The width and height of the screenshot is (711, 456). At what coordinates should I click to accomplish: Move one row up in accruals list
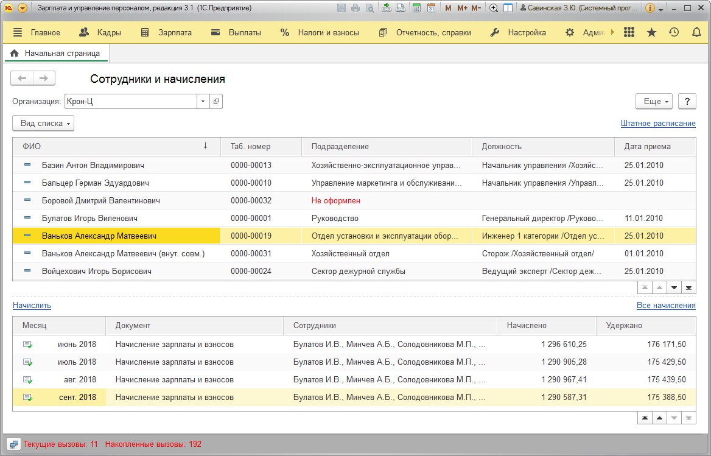tap(659, 418)
